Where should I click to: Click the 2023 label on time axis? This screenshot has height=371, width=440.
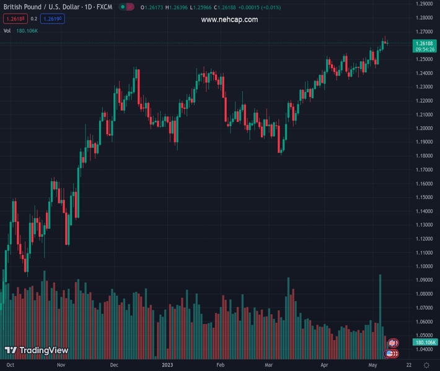pyautogui.click(x=167, y=365)
